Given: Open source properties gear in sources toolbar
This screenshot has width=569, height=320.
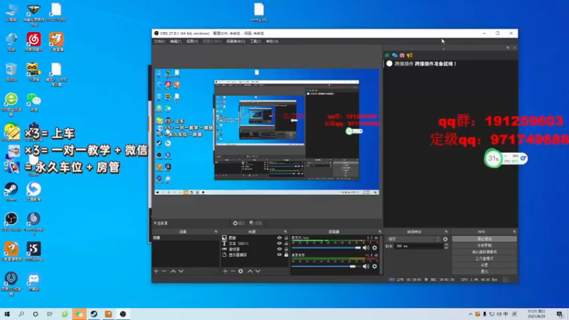Looking at the screenshot, I should [x=240, y=271].
